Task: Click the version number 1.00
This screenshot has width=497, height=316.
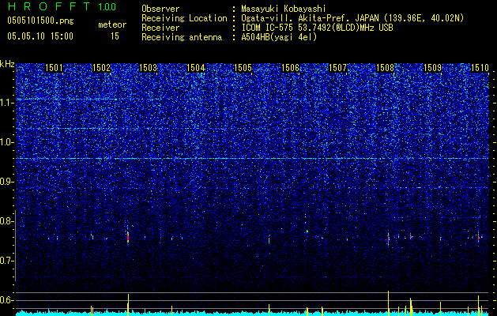Action: tap(107, 7)
